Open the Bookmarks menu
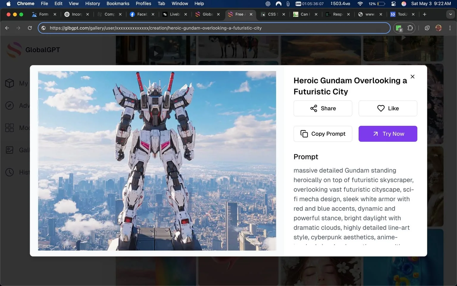The height and width of the screenshot is (286, 457). point(118,4)
